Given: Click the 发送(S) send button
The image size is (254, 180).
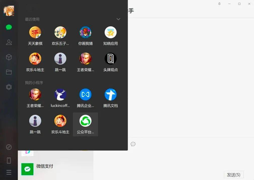Looking at the screenshot, I should [x=234, y=175].
